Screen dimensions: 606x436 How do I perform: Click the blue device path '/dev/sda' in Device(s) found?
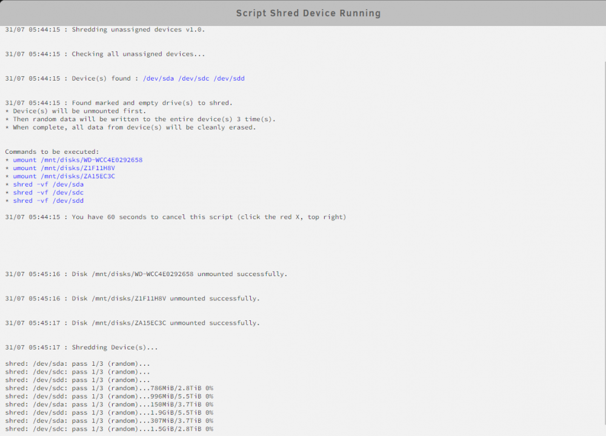158,78
